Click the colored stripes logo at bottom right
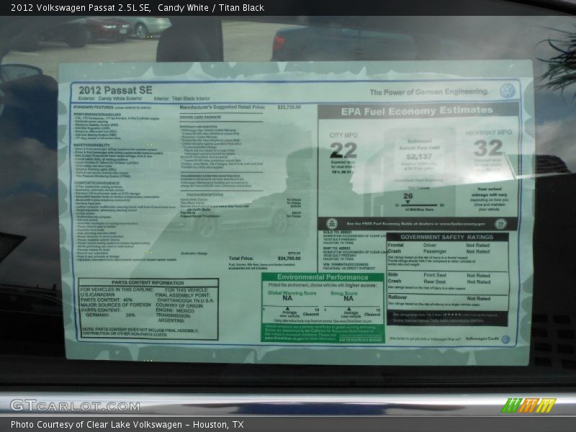This screenshot has height=432, width=576. coord(528,405)
